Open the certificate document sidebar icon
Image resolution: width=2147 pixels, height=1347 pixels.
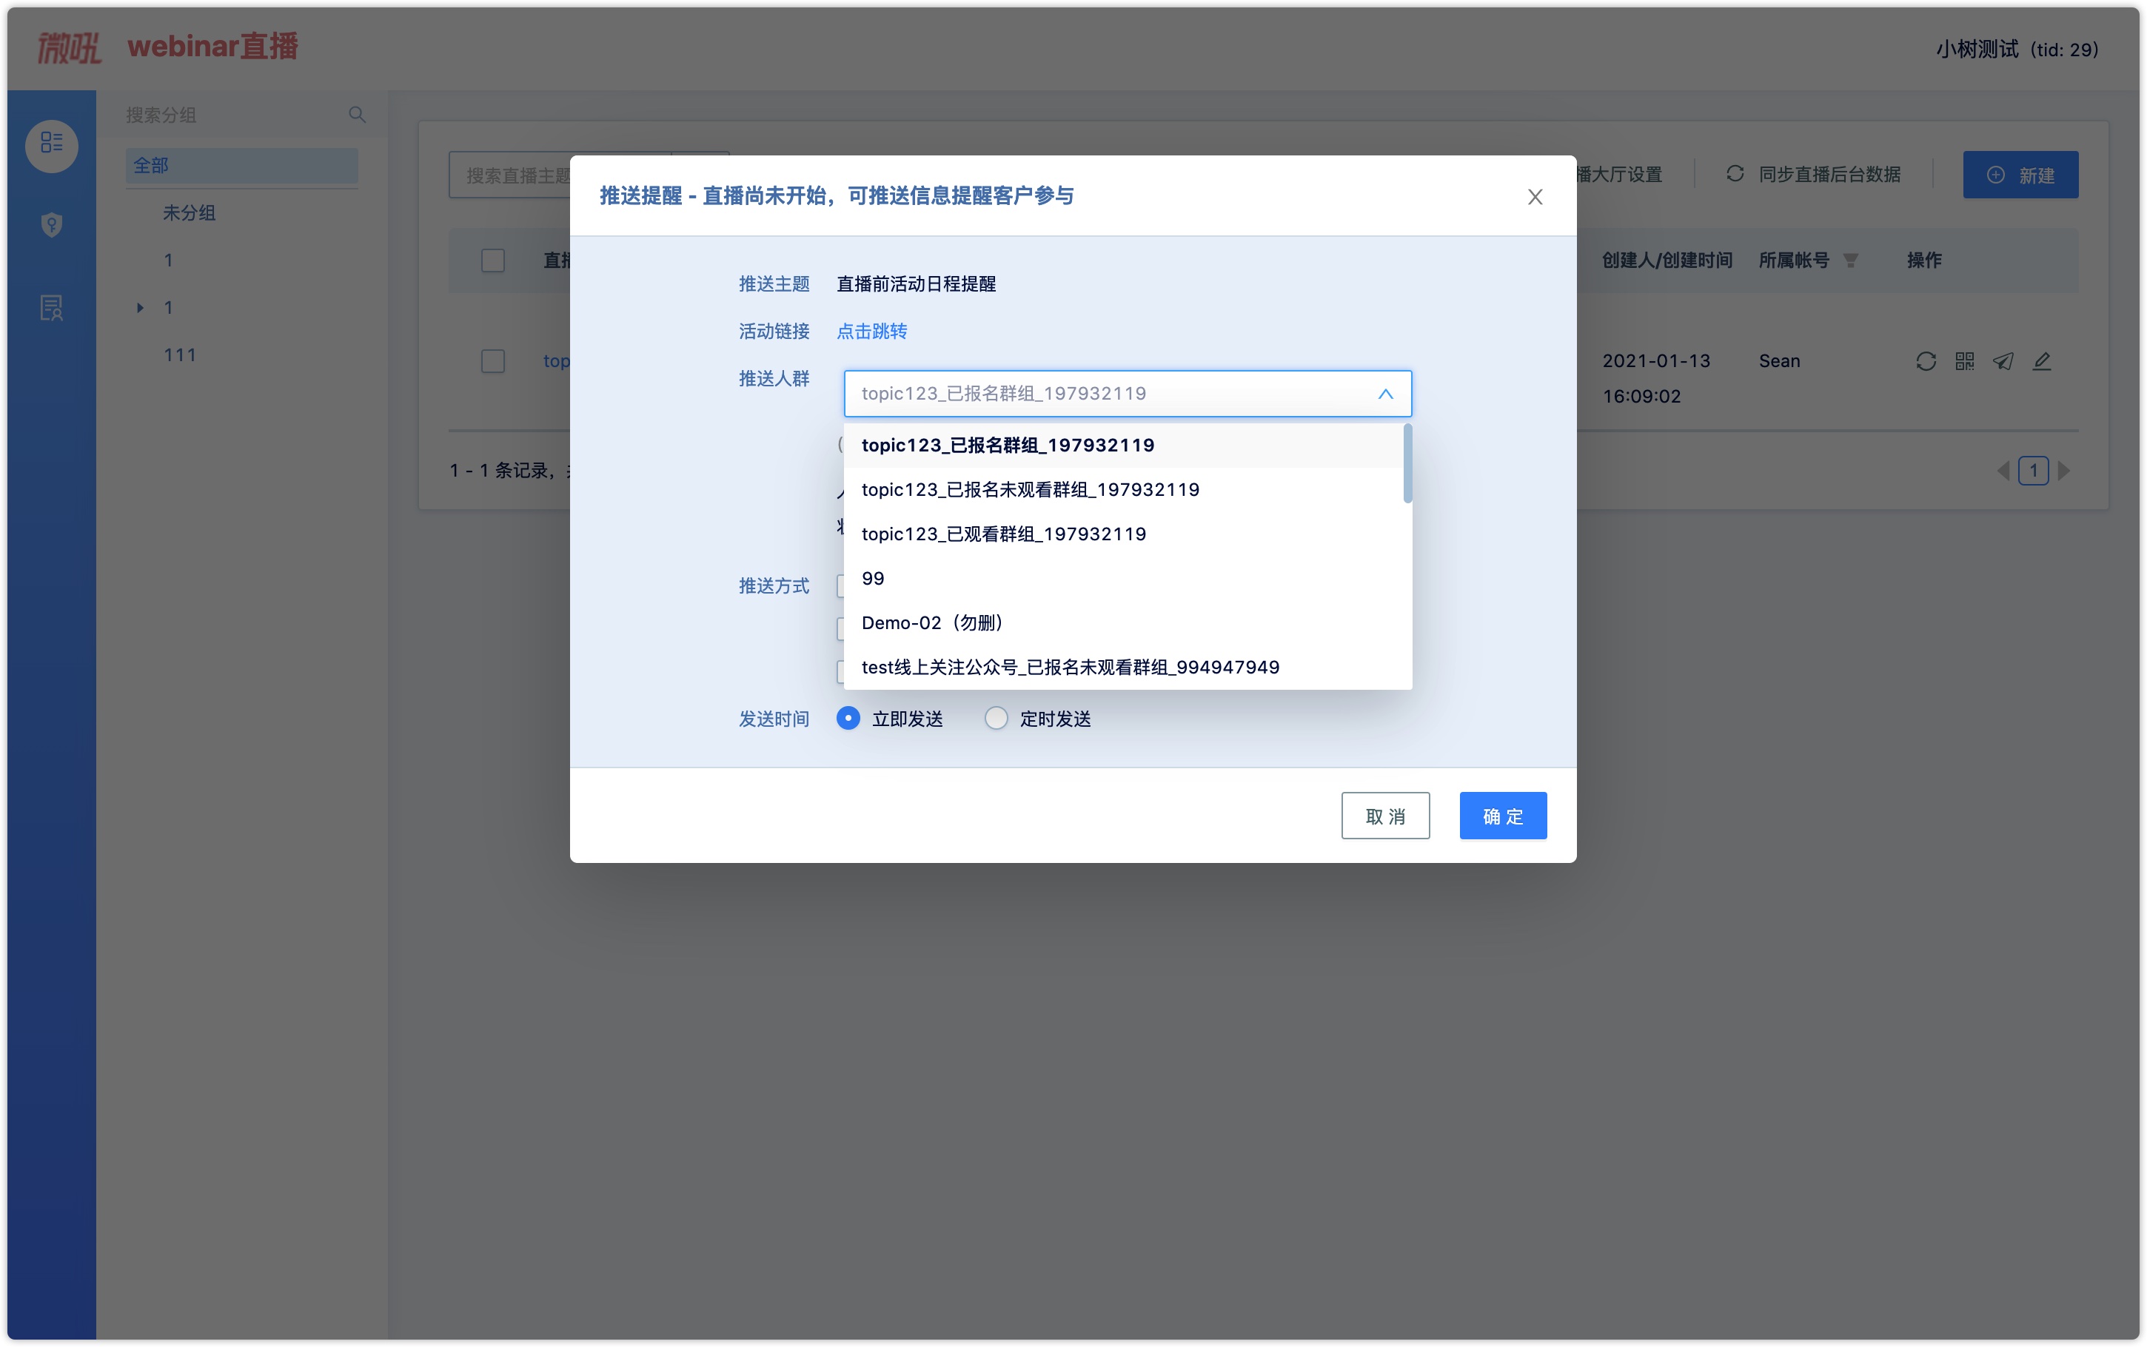tap(52, 308)
